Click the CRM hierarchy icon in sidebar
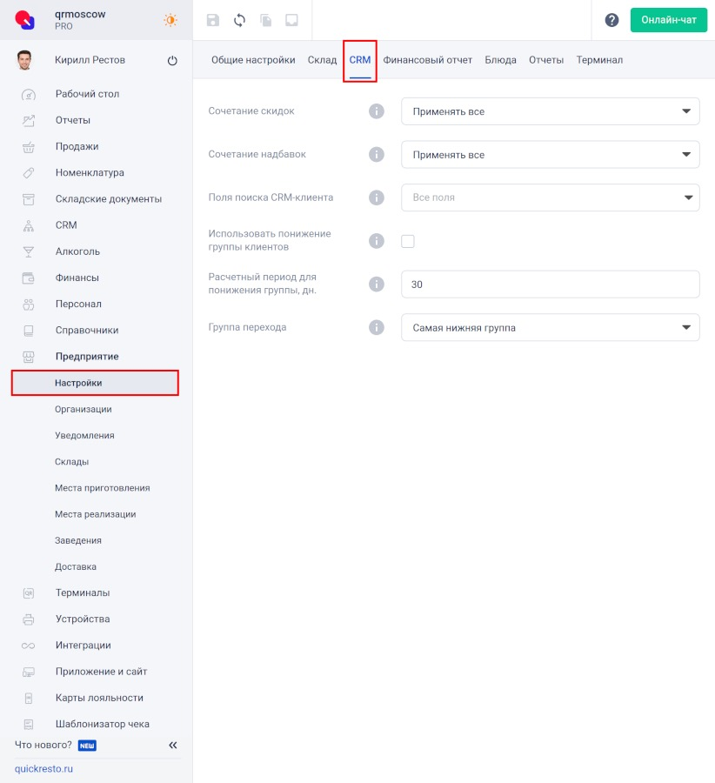The height and width of the screenshot is (783, 715). [29, 225]
